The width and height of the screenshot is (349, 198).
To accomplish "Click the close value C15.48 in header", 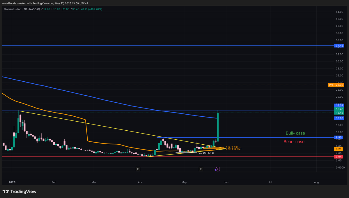I will pos(75,9).
